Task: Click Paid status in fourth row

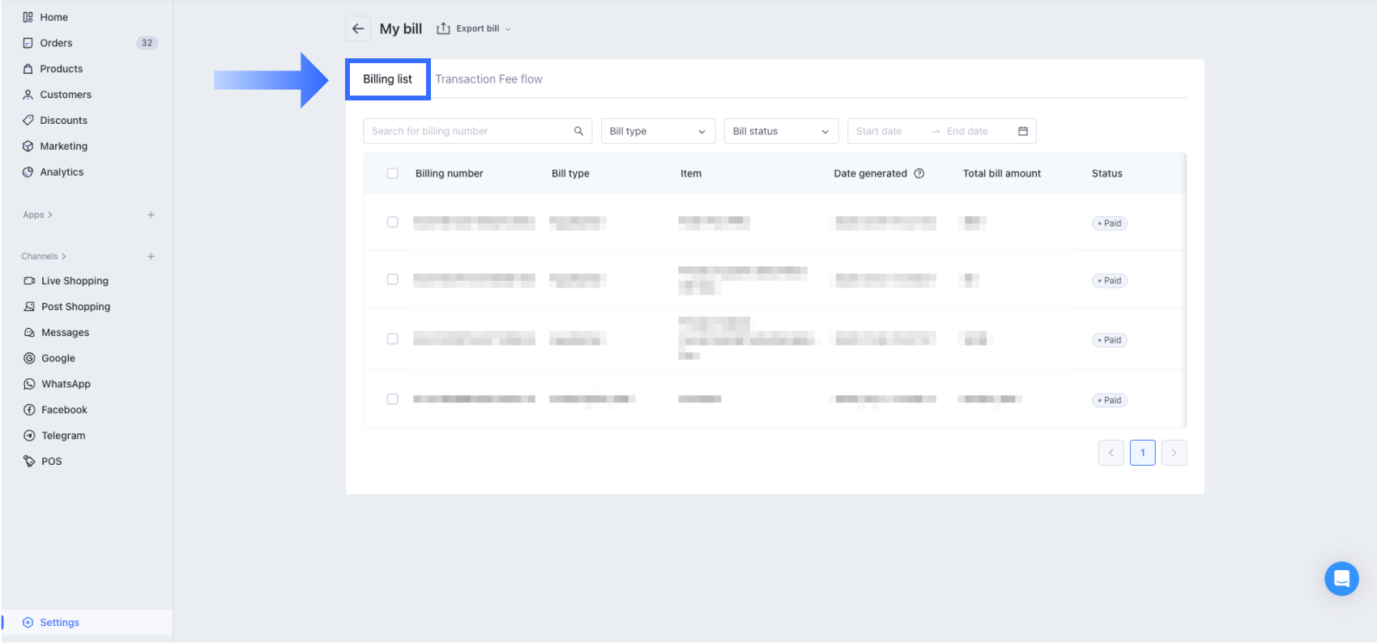Action: 1110,400
